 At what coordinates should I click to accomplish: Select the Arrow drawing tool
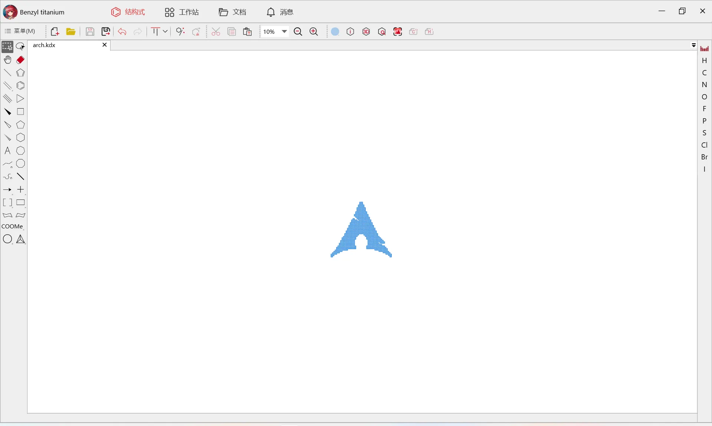tap(7, 190)
